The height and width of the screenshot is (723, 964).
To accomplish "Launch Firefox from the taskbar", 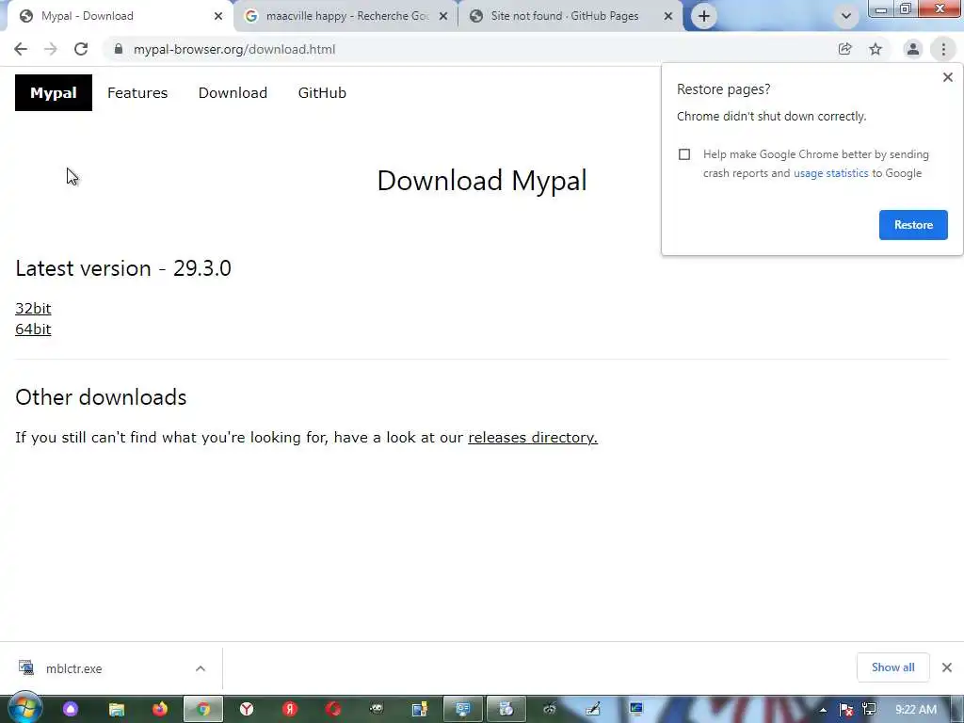I will (x=160, y=710).
